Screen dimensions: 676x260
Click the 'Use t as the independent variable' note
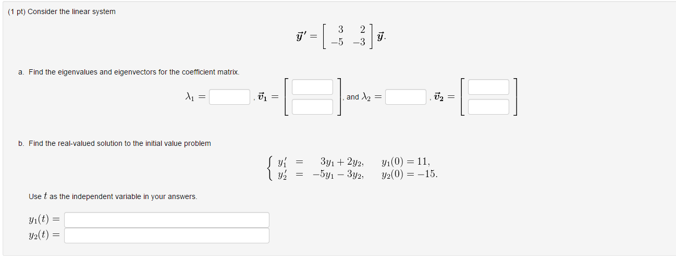click(113, 196)
